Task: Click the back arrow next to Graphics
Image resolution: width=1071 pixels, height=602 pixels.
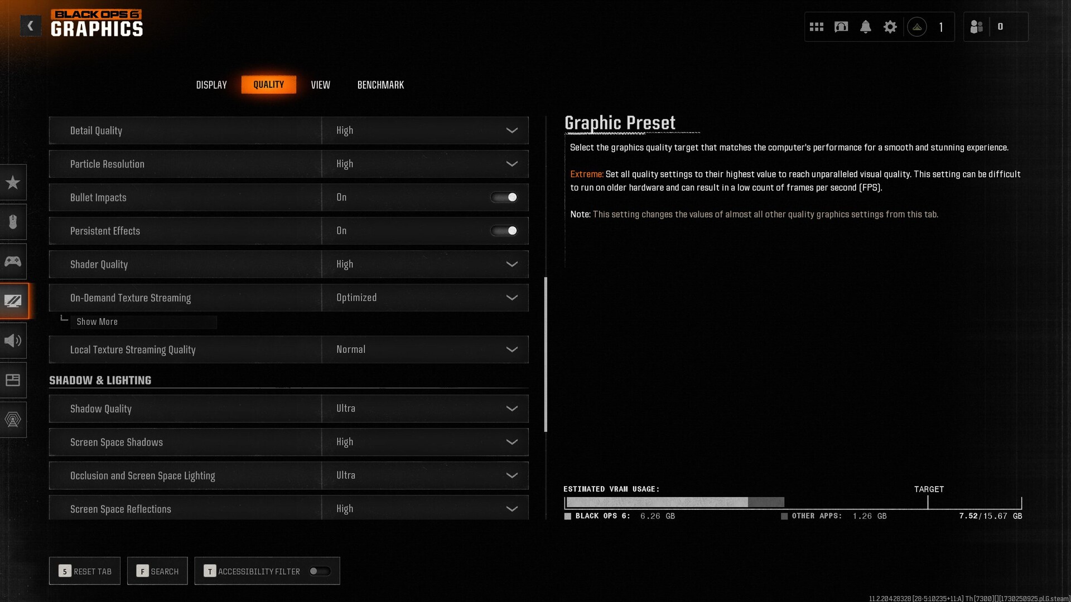Action: point(31,26)
